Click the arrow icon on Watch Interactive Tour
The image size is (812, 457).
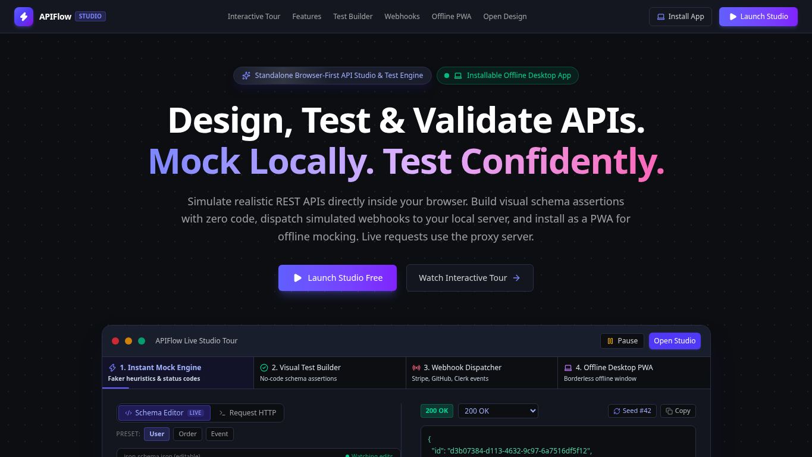pos(516,278)
